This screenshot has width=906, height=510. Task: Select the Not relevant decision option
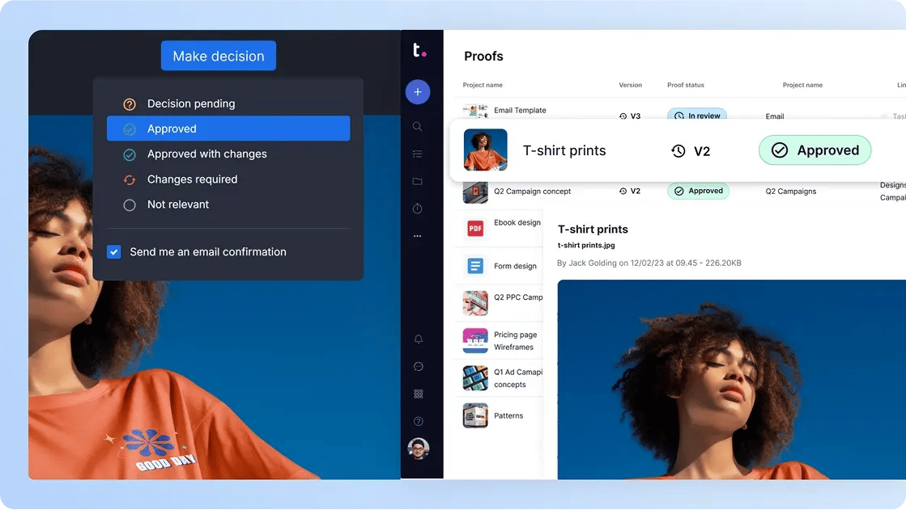177,205
